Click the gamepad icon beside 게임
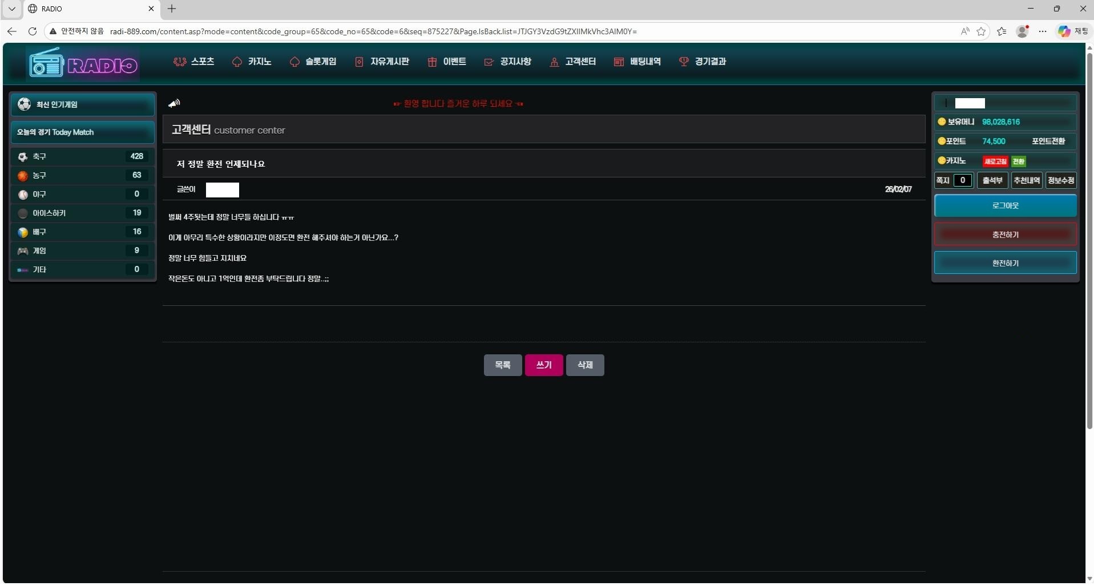The image size is (1094, 586). (23, 251)
